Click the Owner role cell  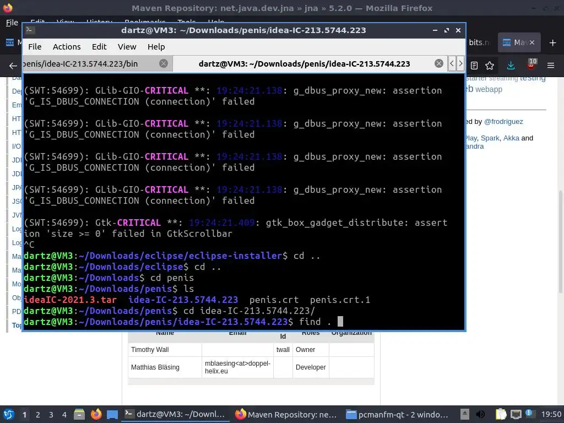click(x=311, y=350)
